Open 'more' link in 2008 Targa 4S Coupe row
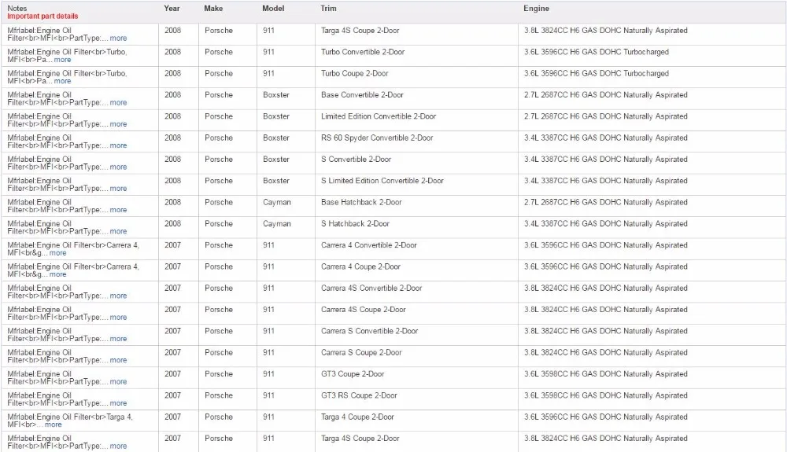 tap(118, 38)
